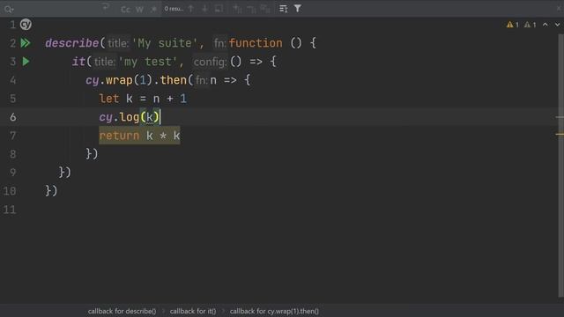Run 'My suite' with double-arrow gutter icon

point(26,43)
